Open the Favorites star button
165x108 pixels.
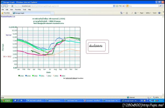pos(6,13)
